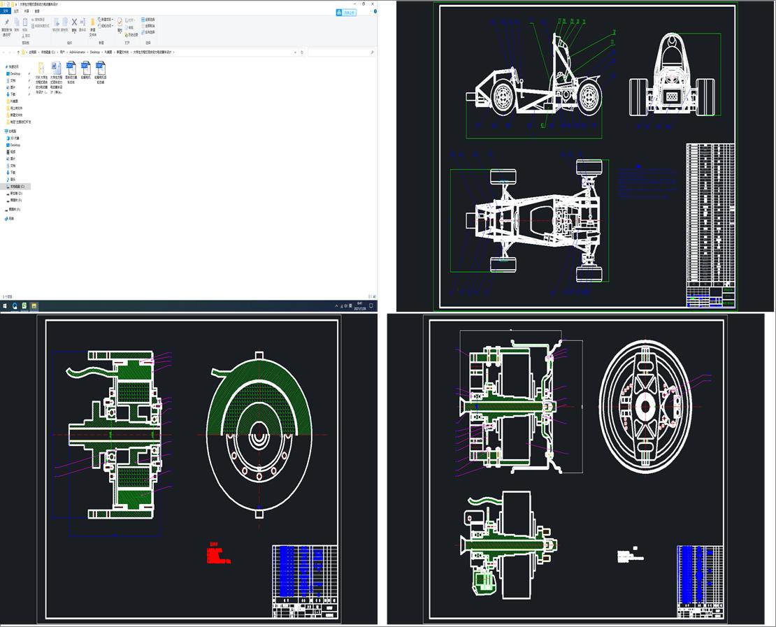Create a New folder from ribbon
This screenshot has width=776, height=627.
tap(92, 27)
